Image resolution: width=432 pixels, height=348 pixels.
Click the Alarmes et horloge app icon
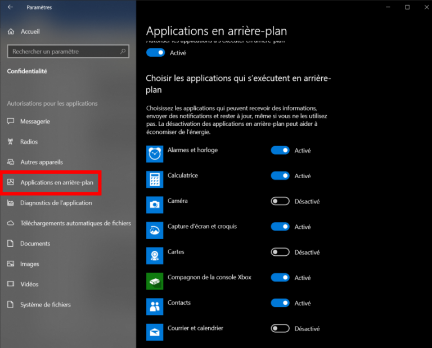[x=155, y=154]
